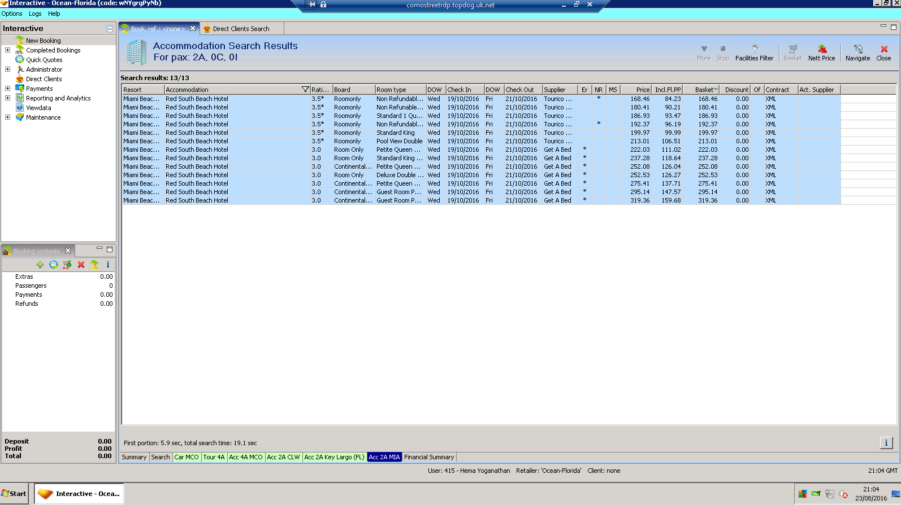
Task: Click the basket transfer cart icon in Booking contents
Action: (67, 265)
